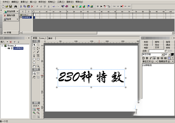This screenshot has width=175, height=123.
Task: Select the Line tool
Action: pyautogui.click(x=34, y=52)
